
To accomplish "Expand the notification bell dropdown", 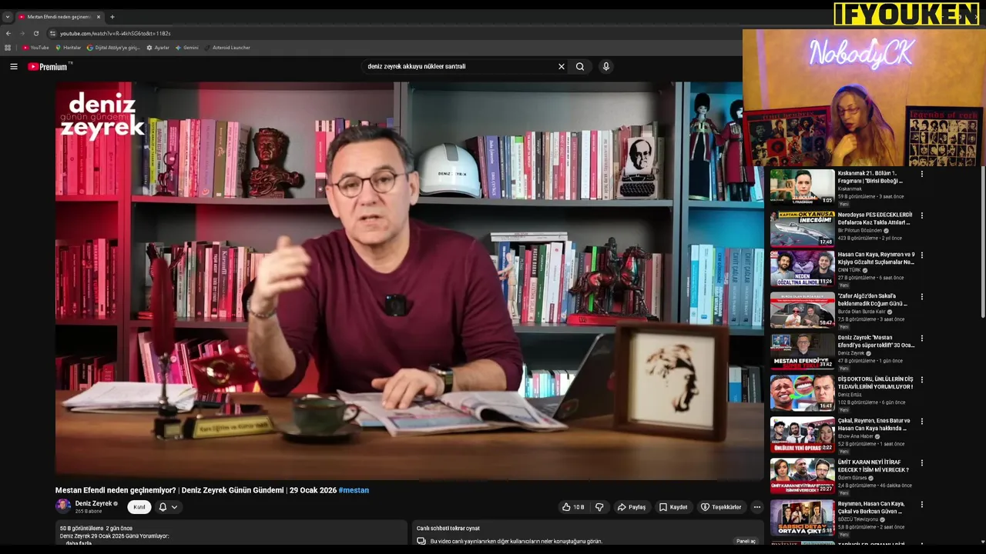I will click(168, 507).
